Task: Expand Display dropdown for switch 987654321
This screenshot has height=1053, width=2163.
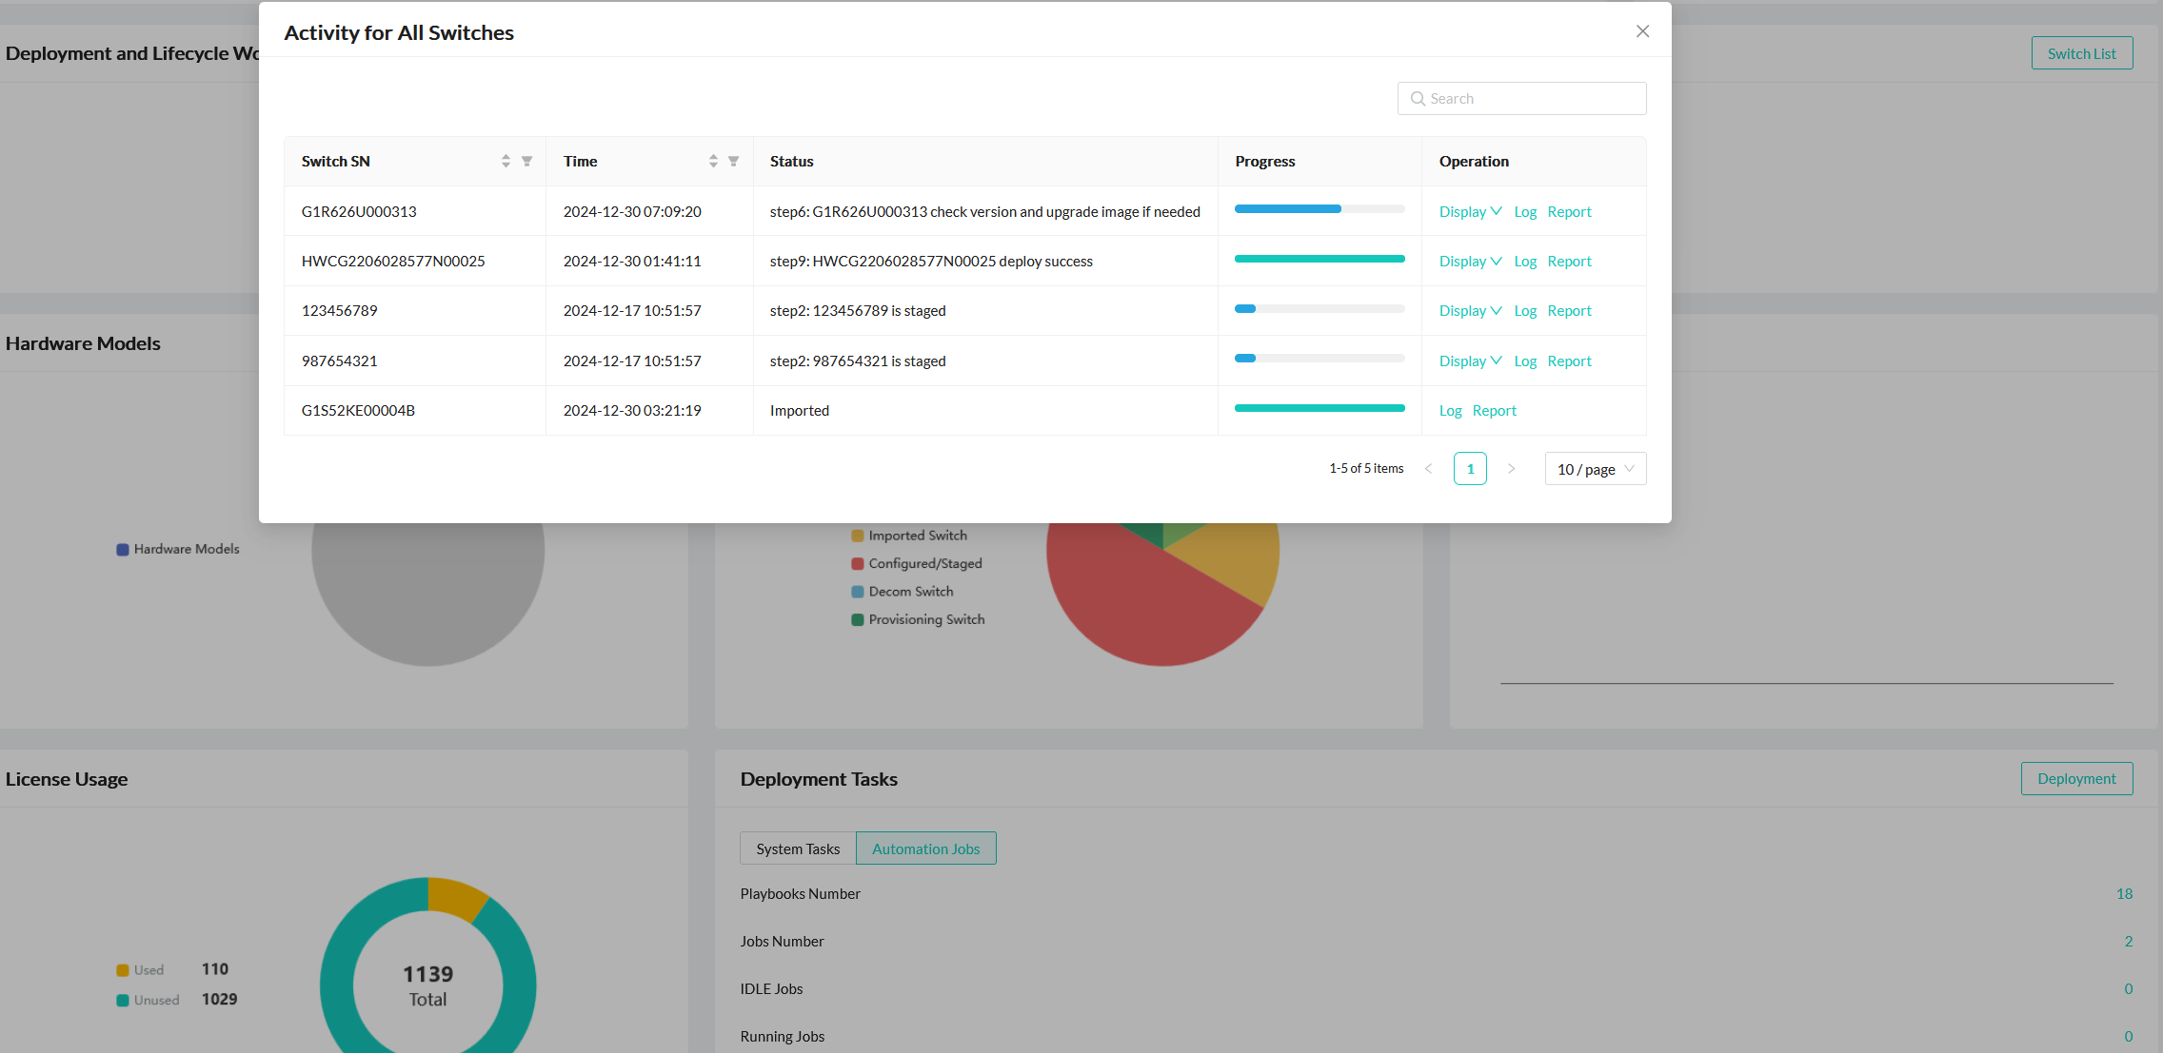Action: tap(1470, 361)
